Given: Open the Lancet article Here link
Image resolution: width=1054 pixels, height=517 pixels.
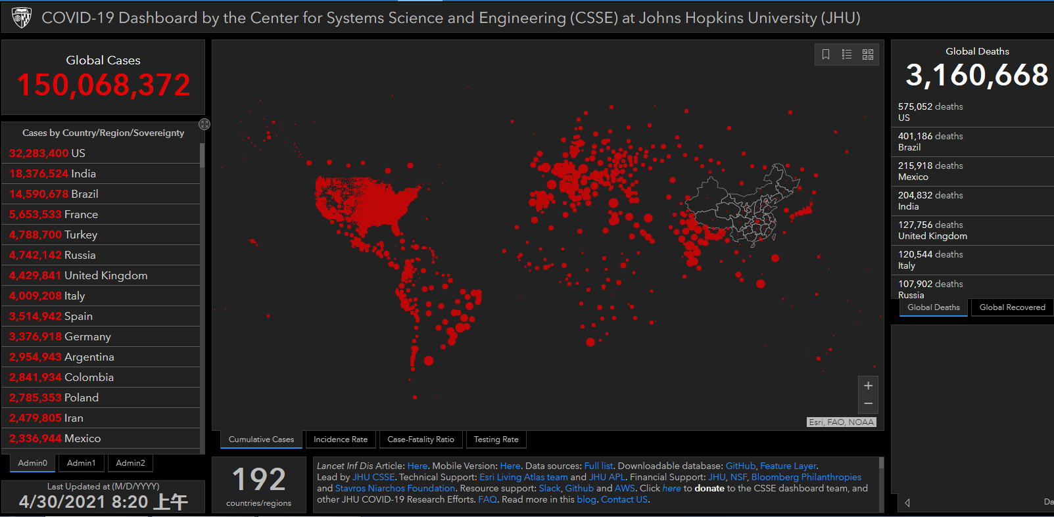Looking at the screenshot, I should 418,466.
